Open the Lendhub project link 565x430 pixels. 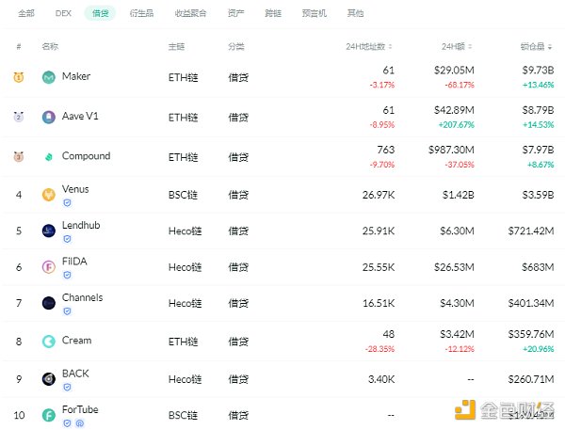click(x=81, y=225)
